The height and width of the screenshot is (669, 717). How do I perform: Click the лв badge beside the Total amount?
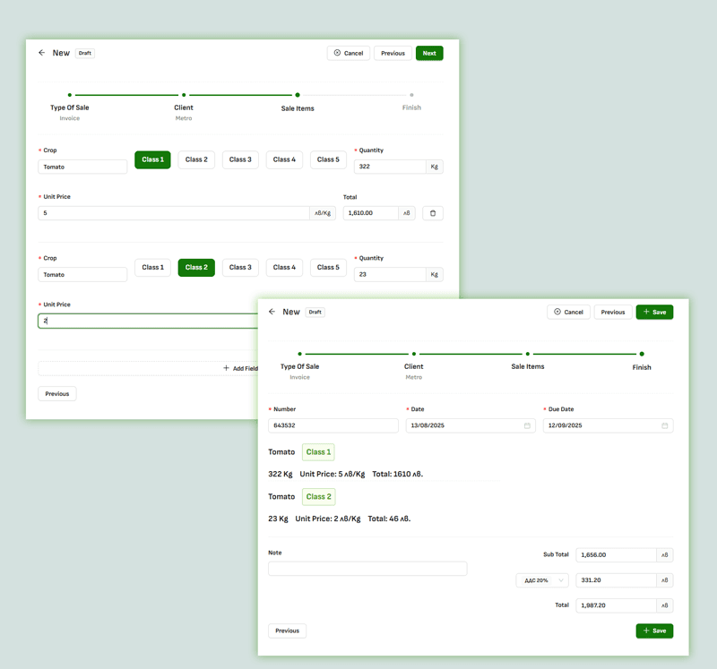tap(406, 212)
